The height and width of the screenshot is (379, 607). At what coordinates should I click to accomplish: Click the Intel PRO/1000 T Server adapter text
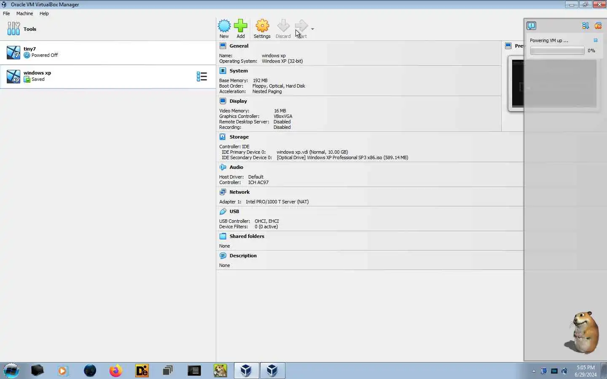click(x=277, y=202)
